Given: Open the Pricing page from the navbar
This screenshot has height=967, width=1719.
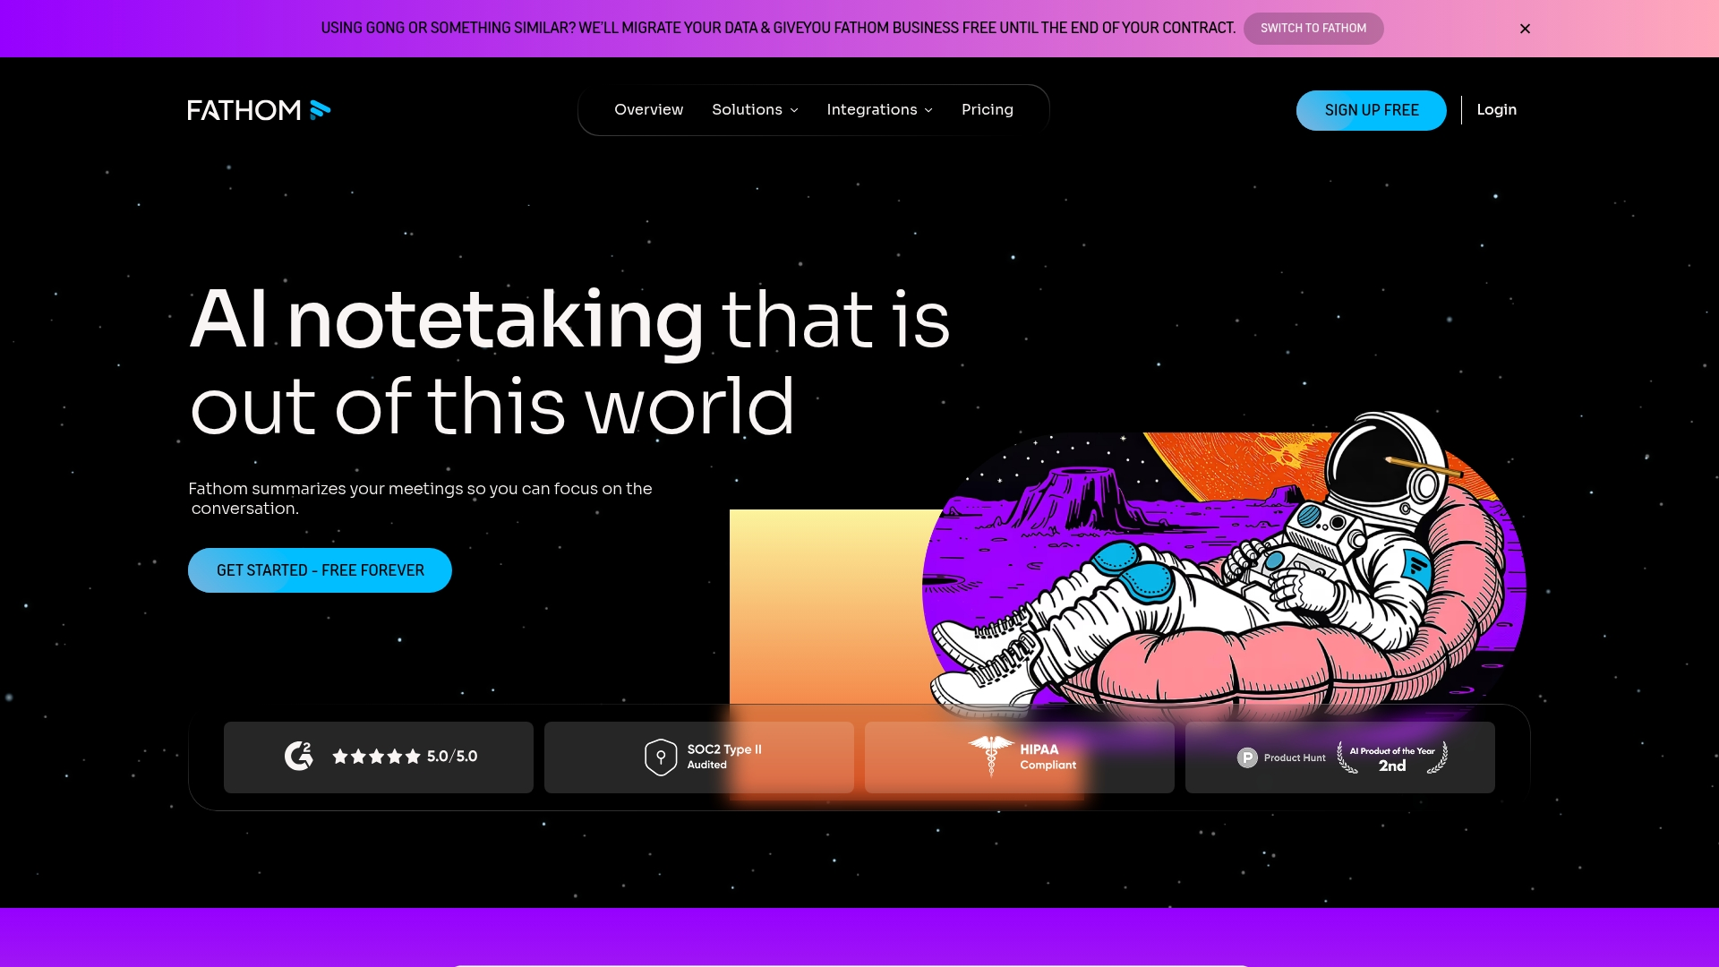Looking at the screenshot, I should coord(987,109).
